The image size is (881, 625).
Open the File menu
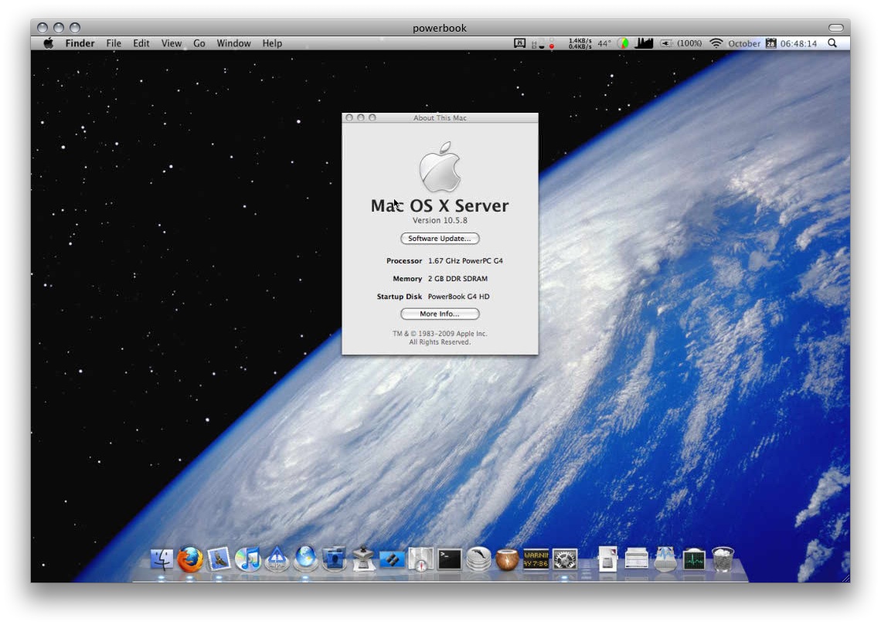click(x=114, y=43)
